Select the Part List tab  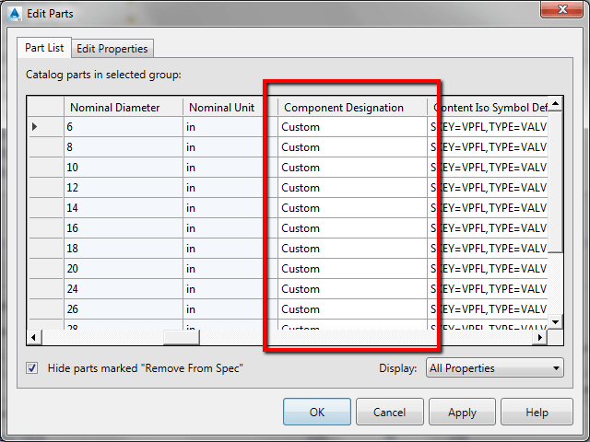coord(43,48)
